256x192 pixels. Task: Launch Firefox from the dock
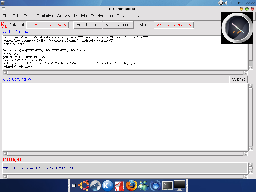pos(131,186)
